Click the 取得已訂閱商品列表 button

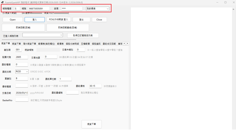pos(83,36)
